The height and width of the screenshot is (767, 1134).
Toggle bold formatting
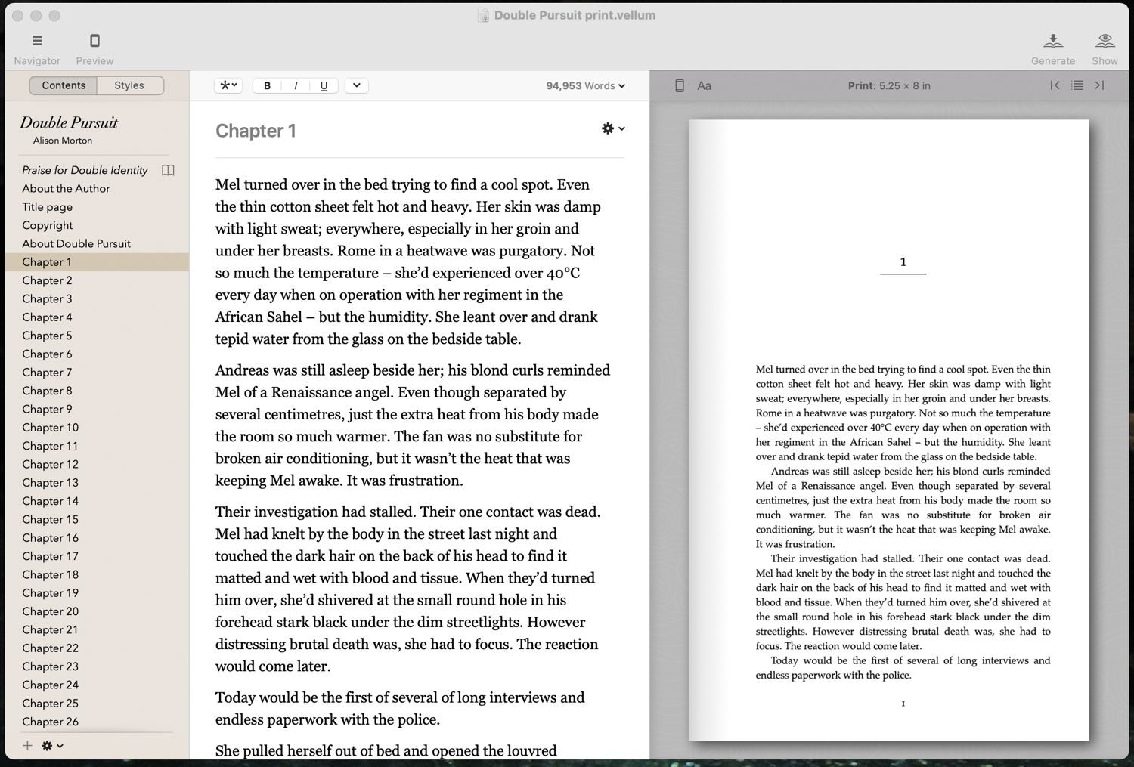pyautogui.click(x=267, y=86)
